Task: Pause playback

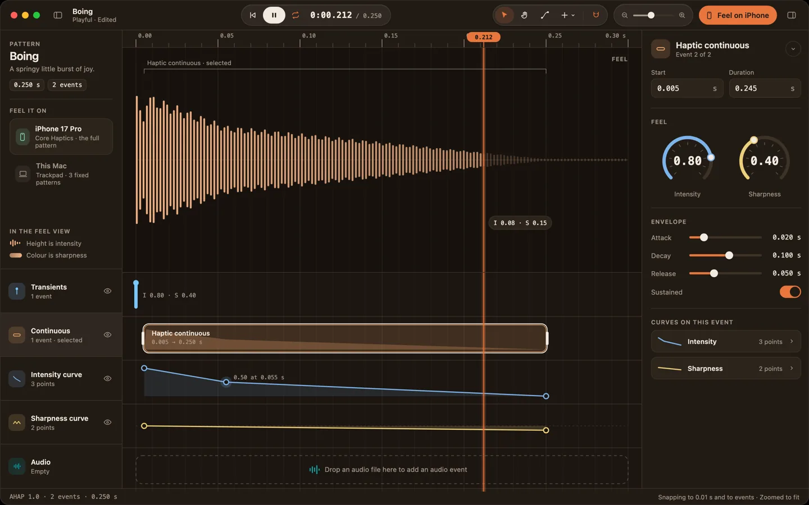Action: tap(274, 15)
